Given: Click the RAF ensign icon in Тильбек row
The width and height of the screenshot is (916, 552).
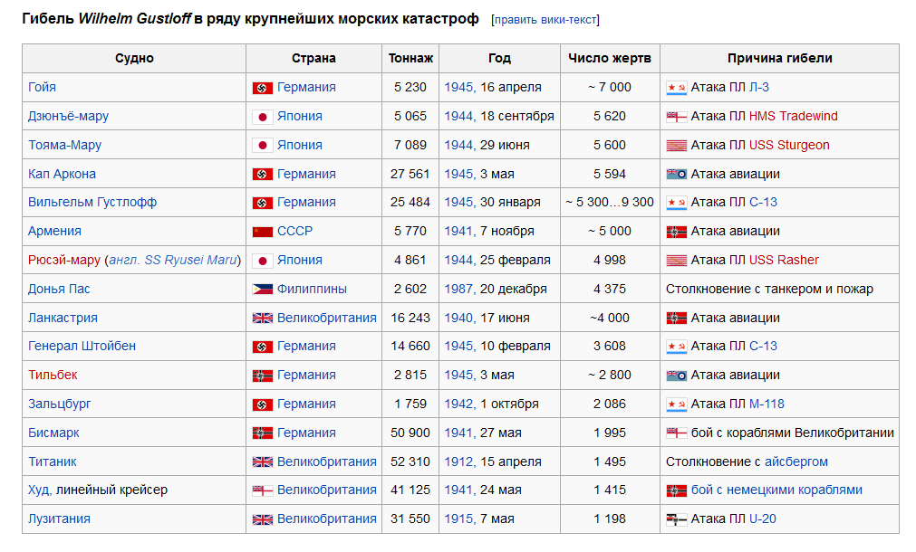Looking at the screenshot, I should 677,376.
